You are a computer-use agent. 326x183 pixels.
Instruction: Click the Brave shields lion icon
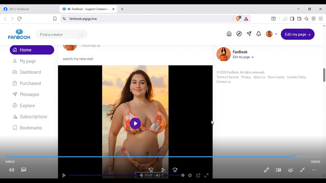point(238,19)
